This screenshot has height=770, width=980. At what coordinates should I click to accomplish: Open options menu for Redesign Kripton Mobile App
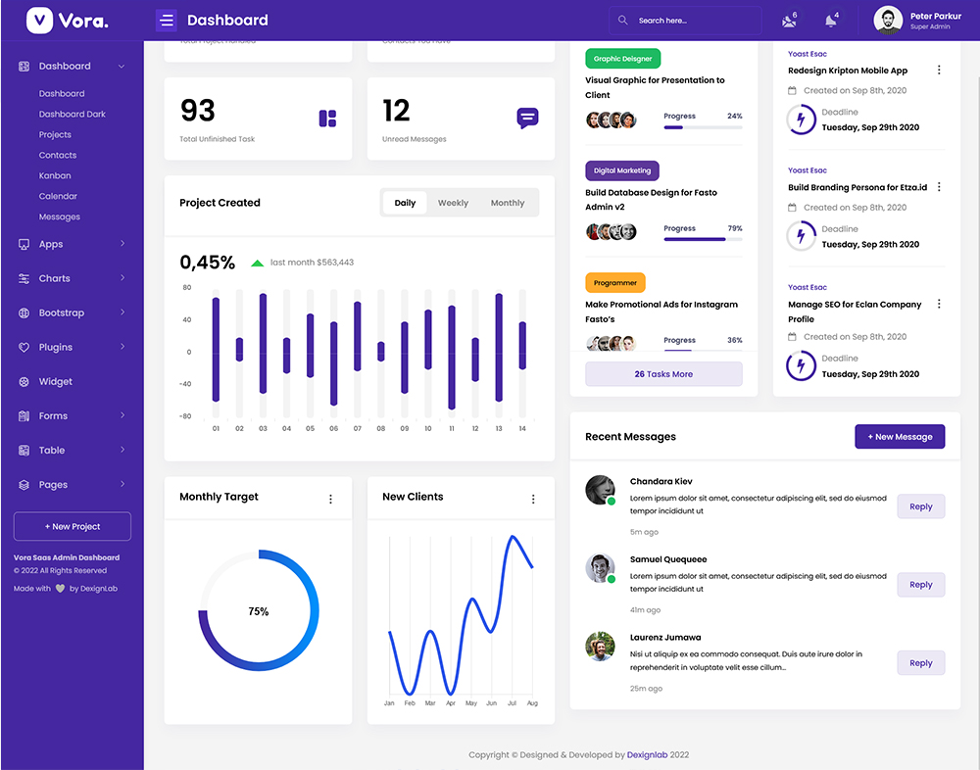tap(939, 71)
